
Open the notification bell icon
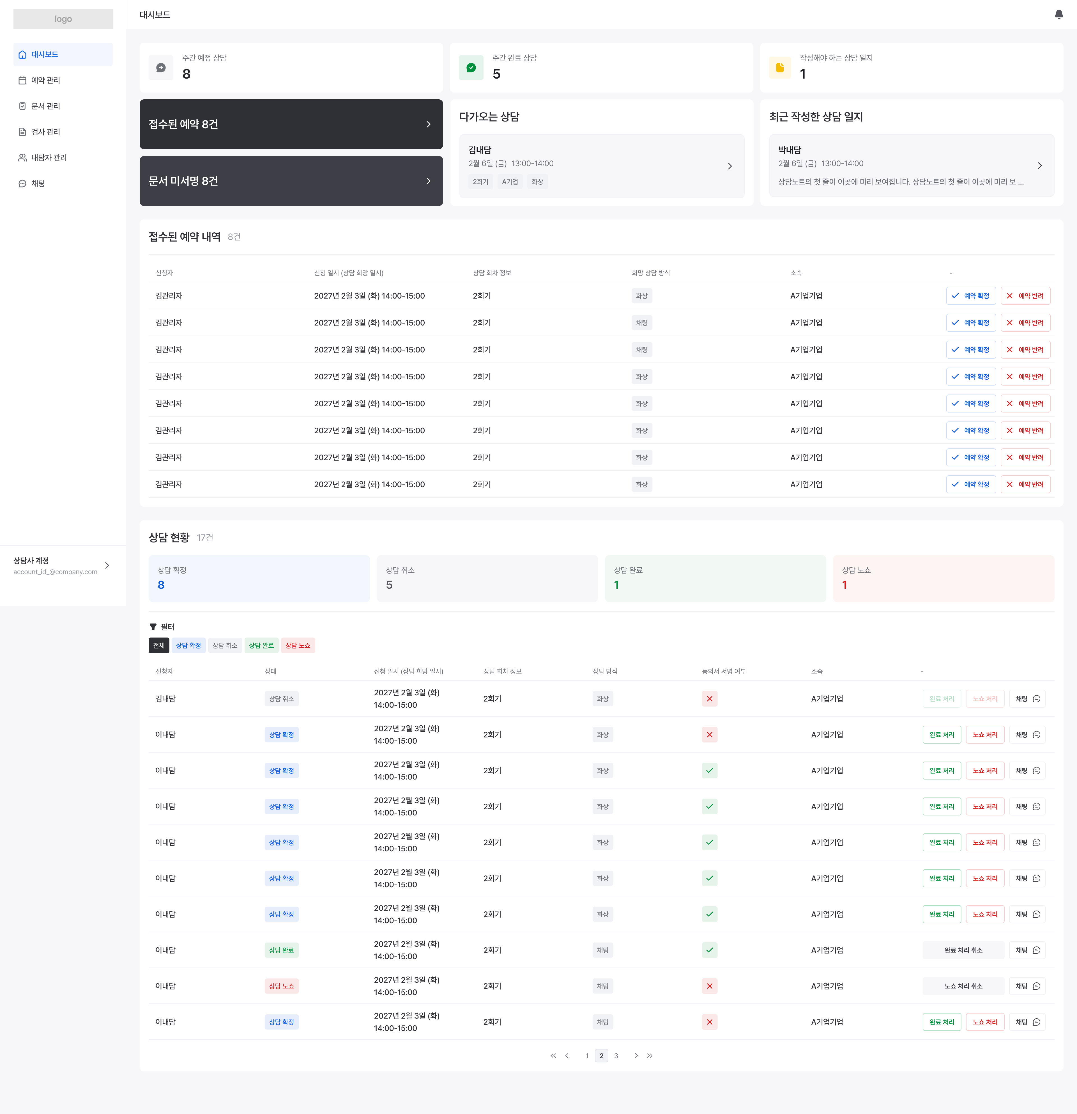click(x=1058, y=15)
